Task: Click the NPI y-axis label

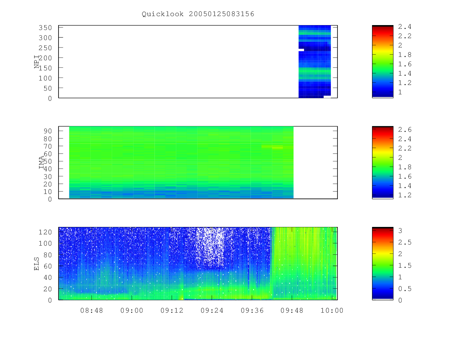Action: pyautogui.click(x=37, y=61)
